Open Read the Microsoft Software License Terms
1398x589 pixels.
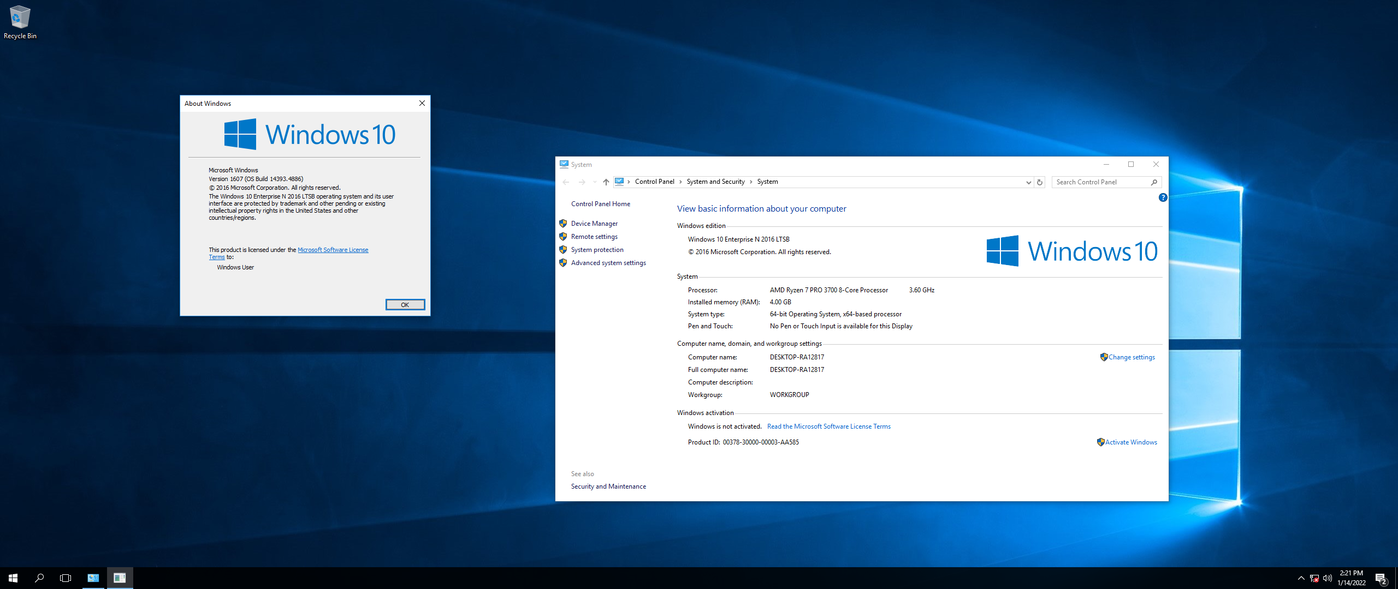pos(829,426)
